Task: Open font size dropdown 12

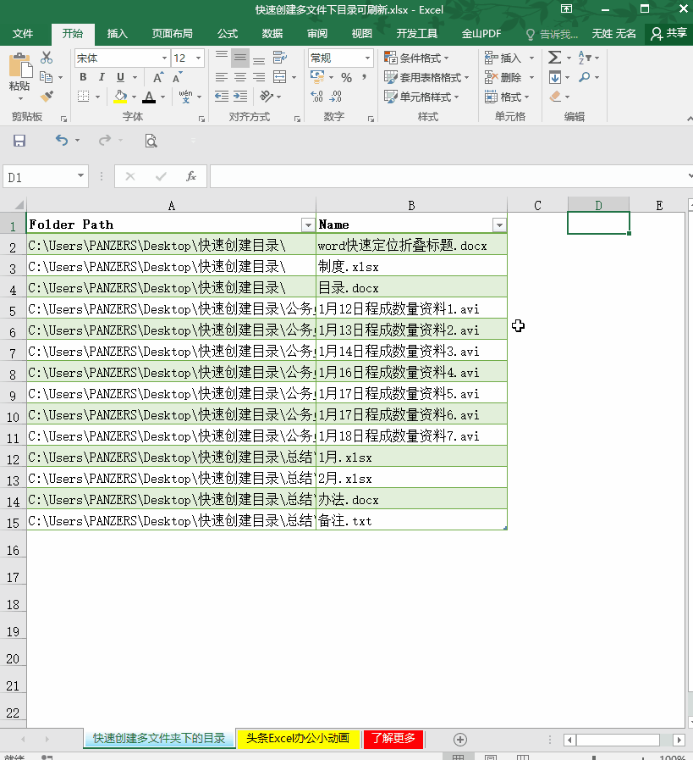Action: (198, 58)
